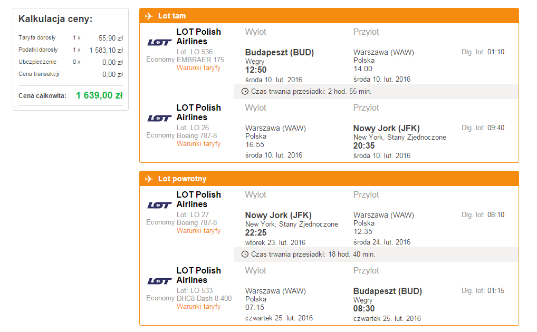537x332 pixels.
Task: Open Warunki taryfy for flight LO 536
Action: [x=199, y=68]
